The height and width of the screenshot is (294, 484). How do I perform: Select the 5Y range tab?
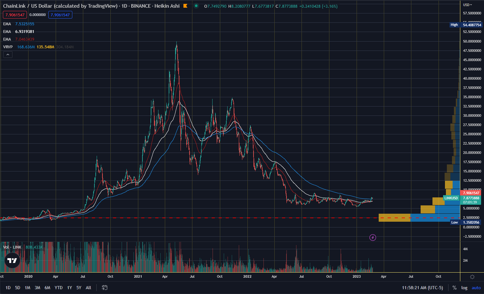[x=79, y=288]
